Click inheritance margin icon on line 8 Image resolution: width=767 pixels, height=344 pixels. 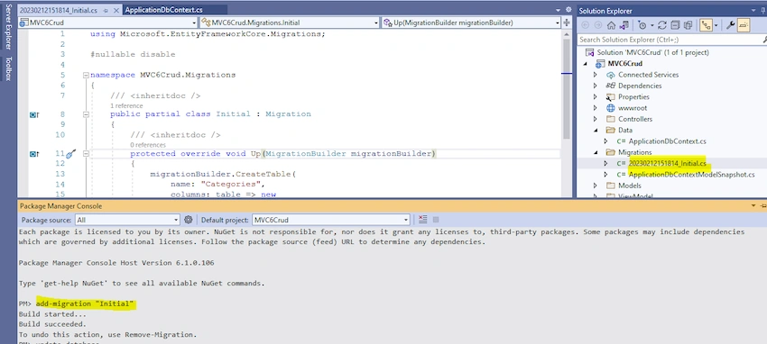point(34,114)
